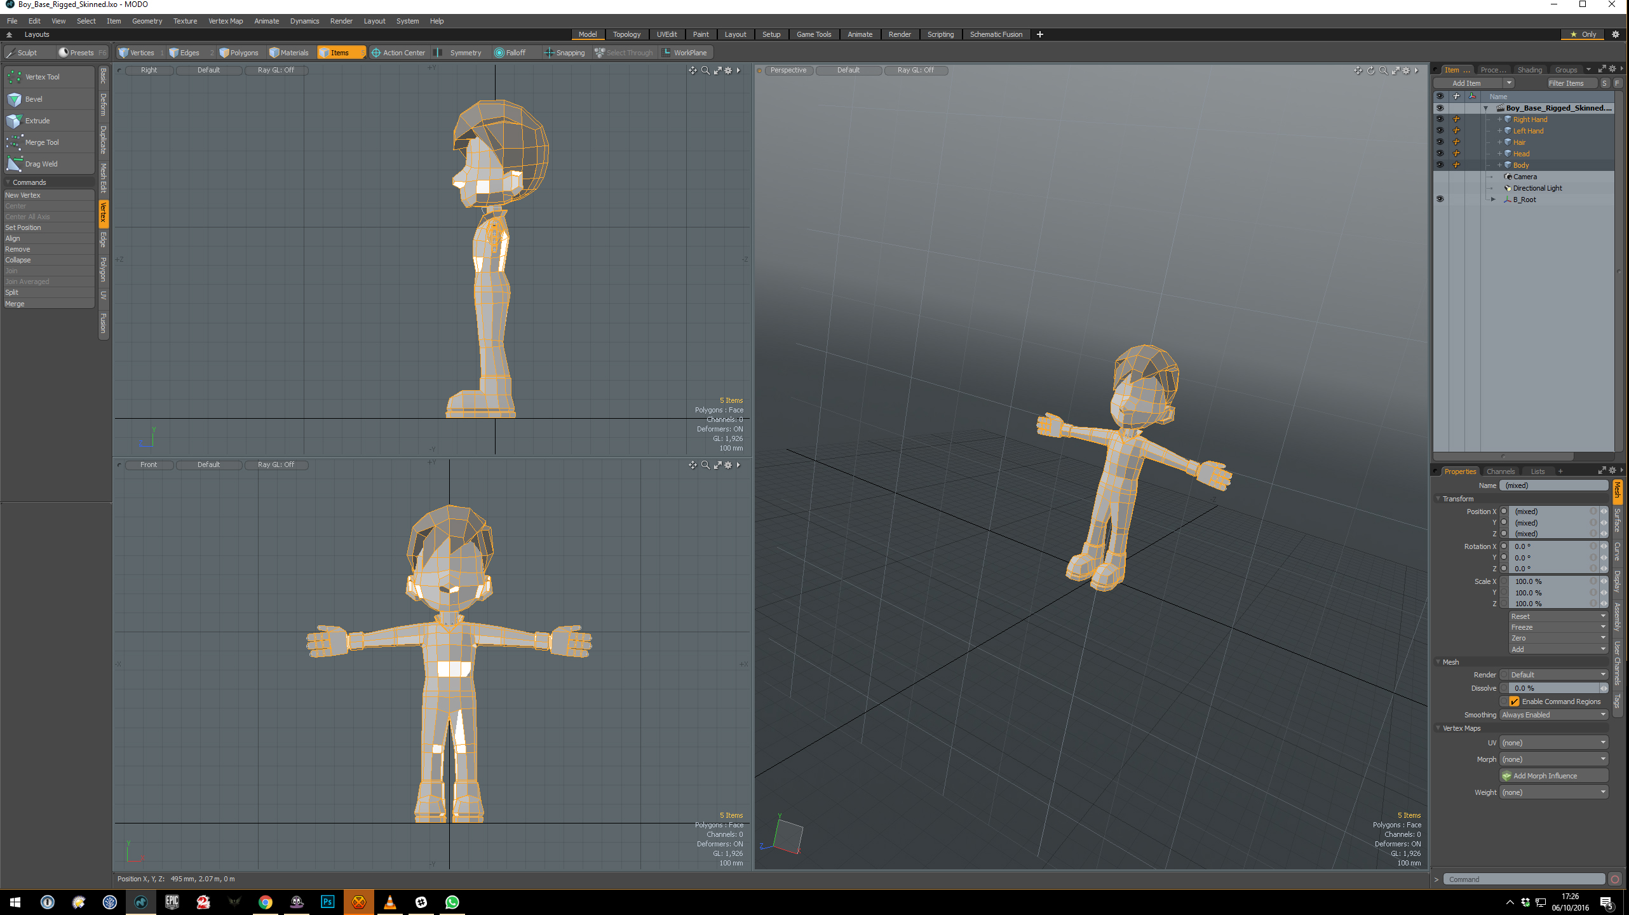Switch to the Topology layout tab
The width and height of the screenshot is (1629, 915).
point(626,34)
